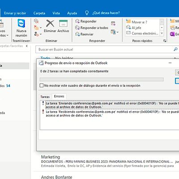The height and width of the screenshot is (179, 179).
Task: Open the Enviar y recibir tab
Action: point(15,13)
